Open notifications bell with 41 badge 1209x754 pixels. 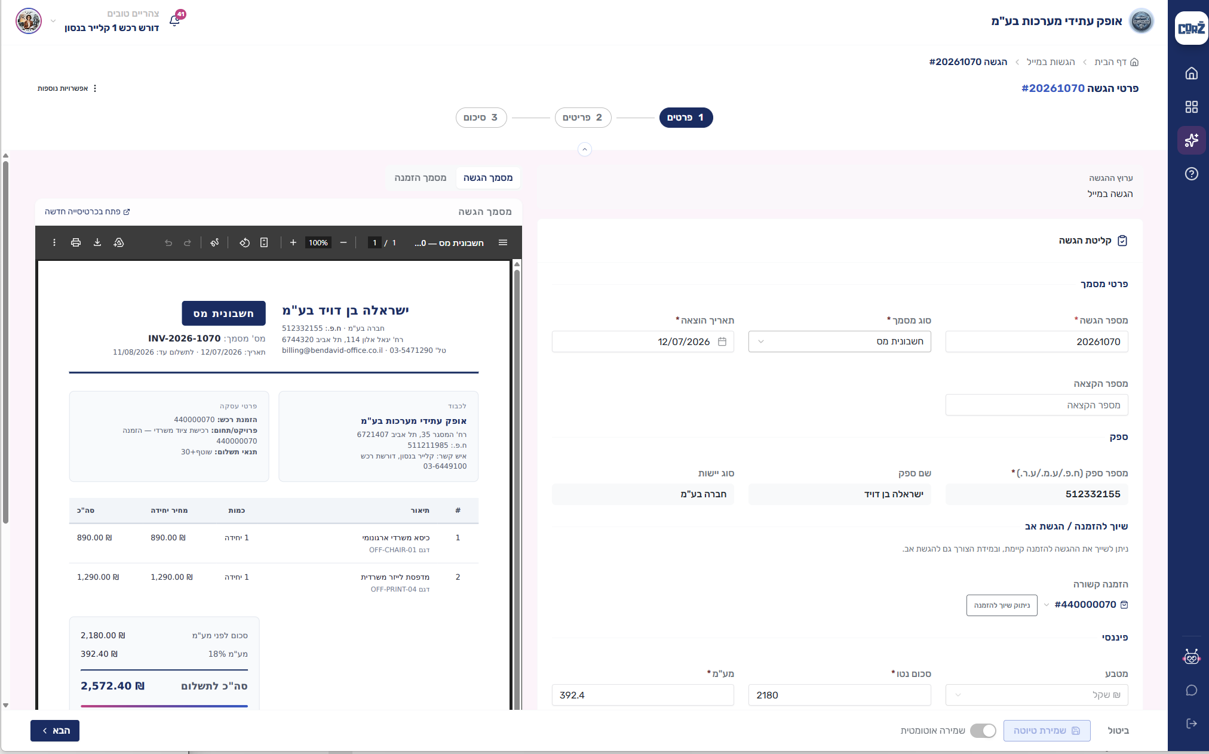pos(175,20)
